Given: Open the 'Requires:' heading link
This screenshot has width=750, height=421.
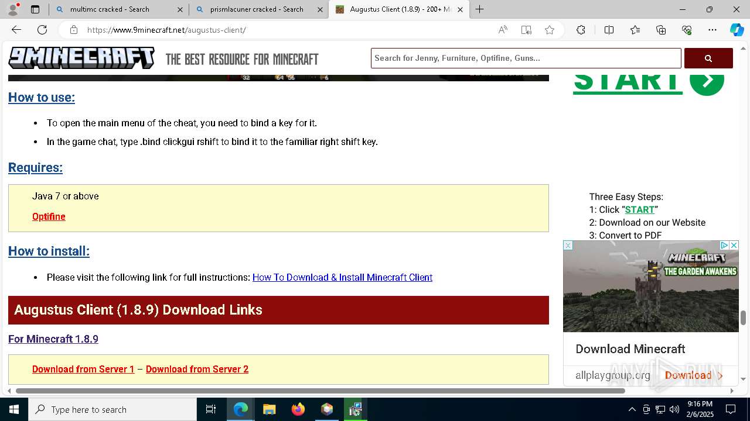Looking at the screenshot, I should click(x=35, y=167).
